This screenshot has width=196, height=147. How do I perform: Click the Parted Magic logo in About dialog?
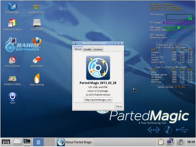point(98,68)
